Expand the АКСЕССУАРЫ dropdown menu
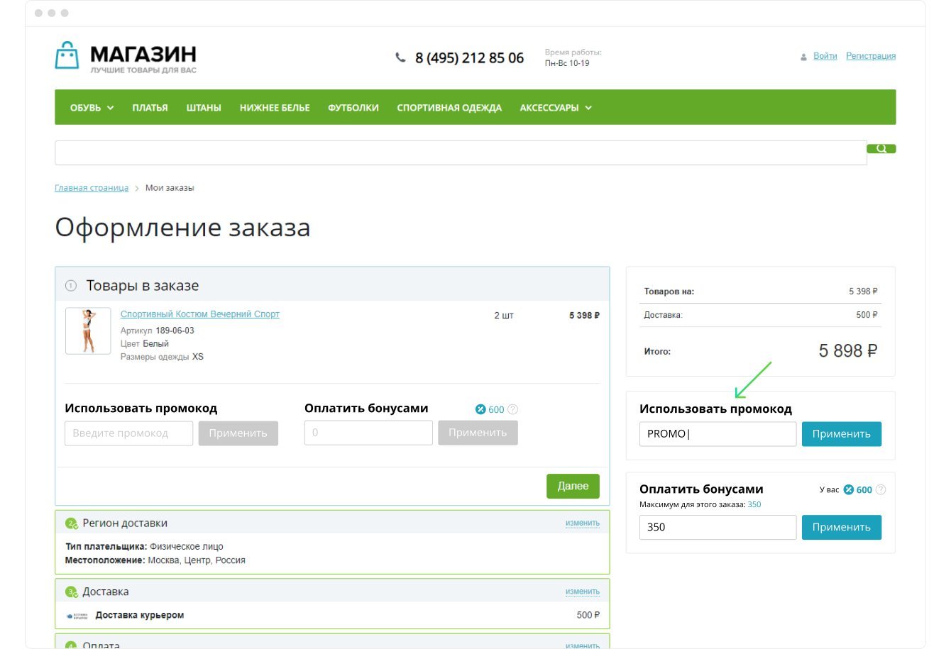The image size is (951, 649). tap(556, 108)
